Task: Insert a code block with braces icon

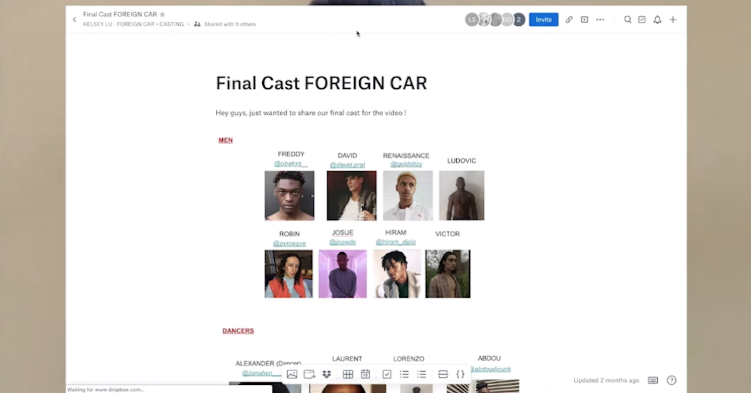Action: point(460,374)
